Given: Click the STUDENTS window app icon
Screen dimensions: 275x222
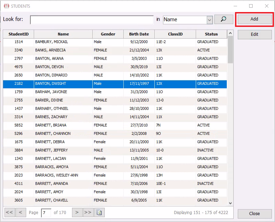Looking at the screenshot, I should (7, 6).
